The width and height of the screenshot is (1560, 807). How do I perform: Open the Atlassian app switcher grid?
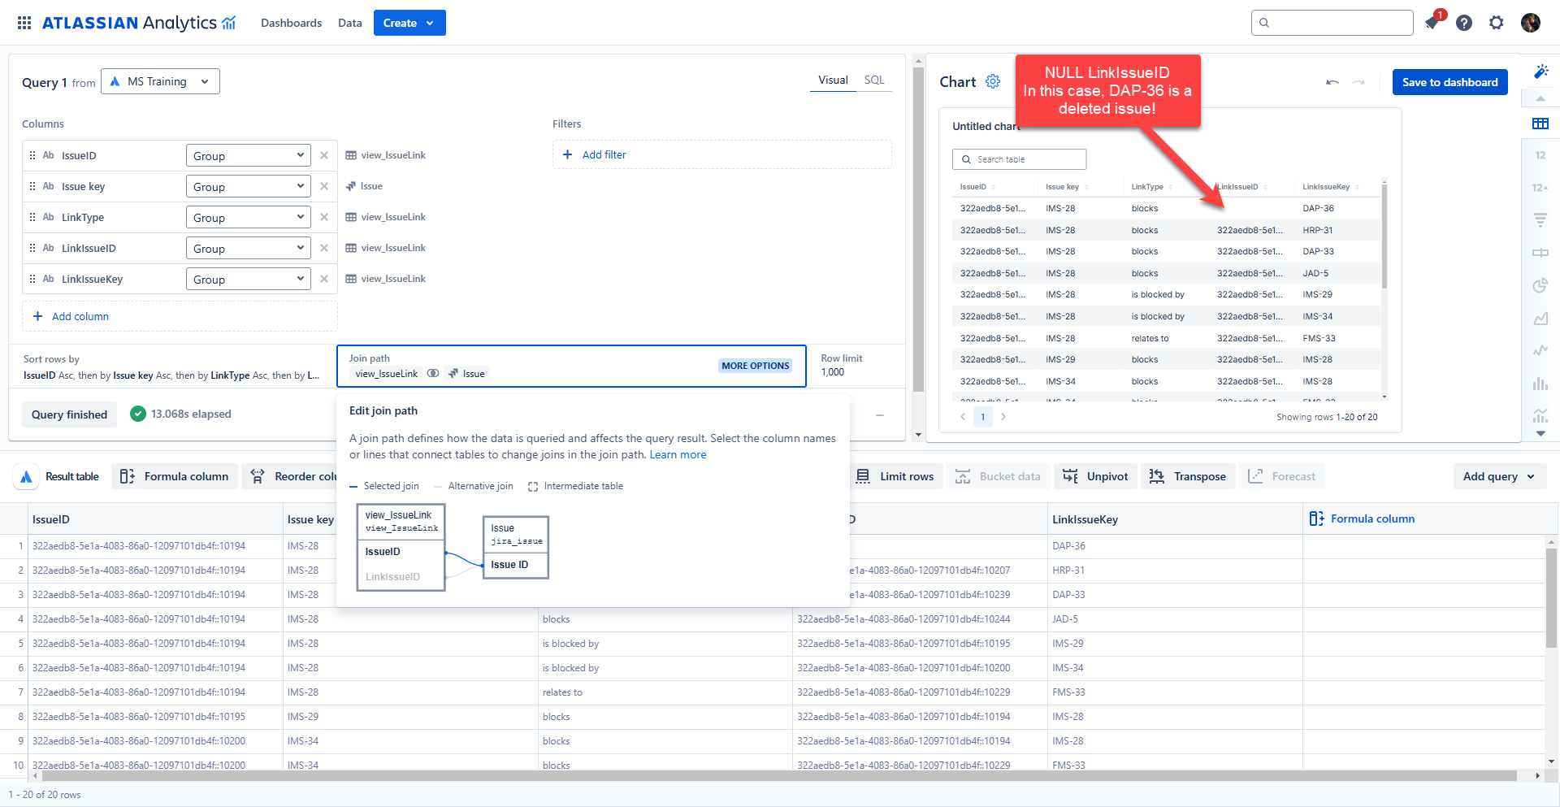tap(24, 23)
